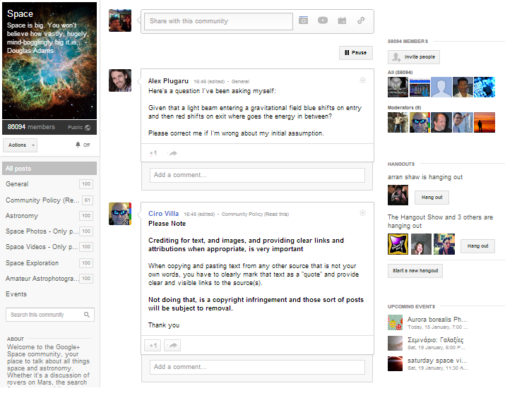Click first member thumbnail under All
505x393 pixels.
tap(398, 87)
